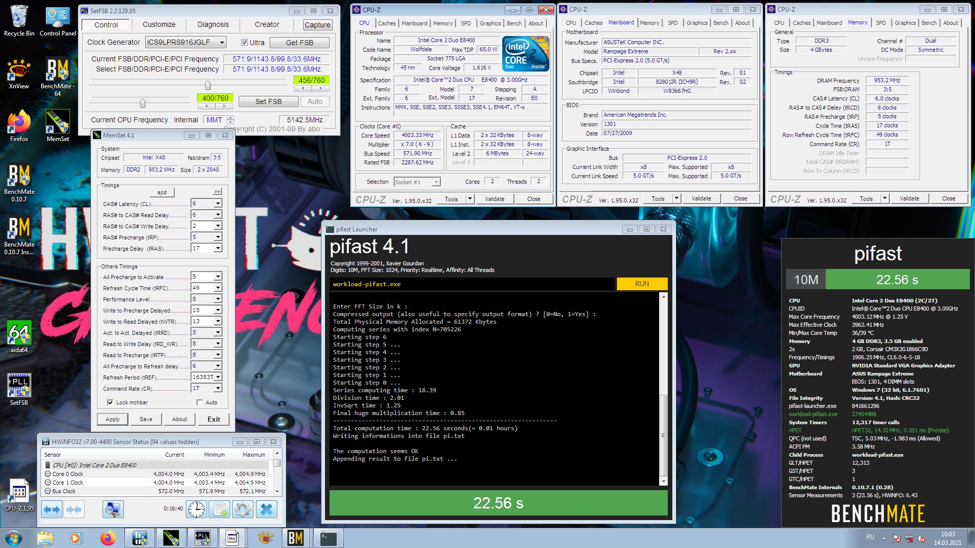Toggle Ultra checkbox in SetFSB

coord(244,43)
